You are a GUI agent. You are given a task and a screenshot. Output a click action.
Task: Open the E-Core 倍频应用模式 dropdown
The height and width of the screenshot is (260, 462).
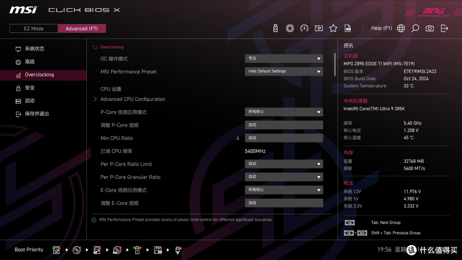pos(284,190)
